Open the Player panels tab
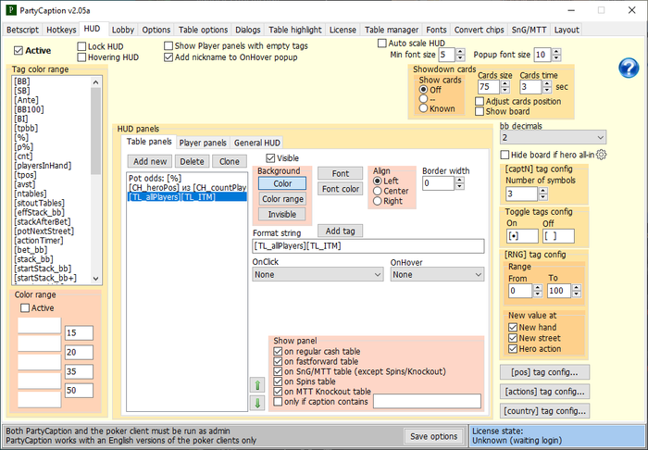 [x=203, y=143]
